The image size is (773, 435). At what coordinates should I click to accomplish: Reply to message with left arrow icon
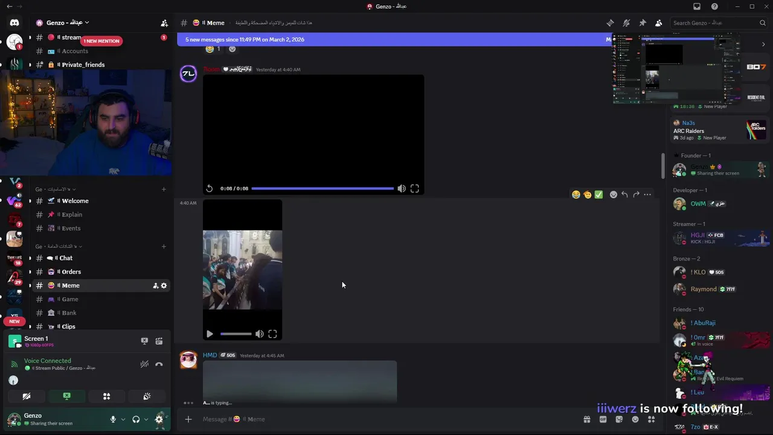[x=625, y=195]
